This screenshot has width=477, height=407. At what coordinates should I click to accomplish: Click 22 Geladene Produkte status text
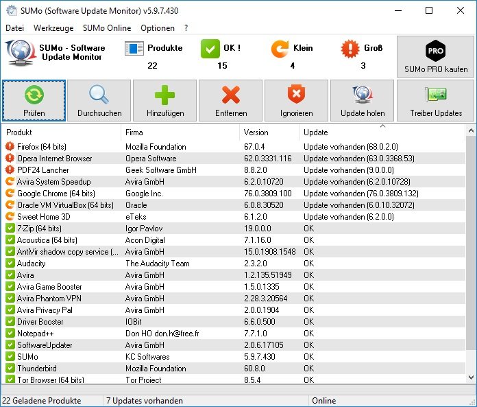click(x=41, y=401)
